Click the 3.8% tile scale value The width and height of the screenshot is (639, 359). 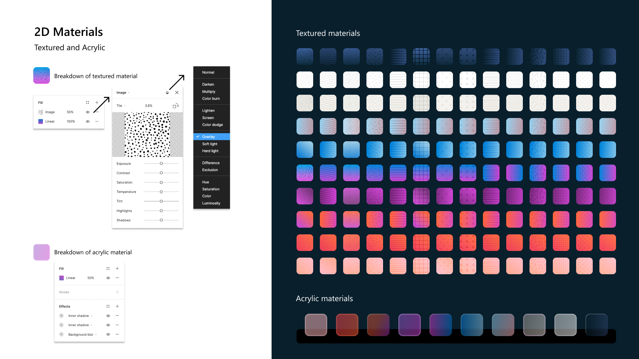click(x=148, y=106)
